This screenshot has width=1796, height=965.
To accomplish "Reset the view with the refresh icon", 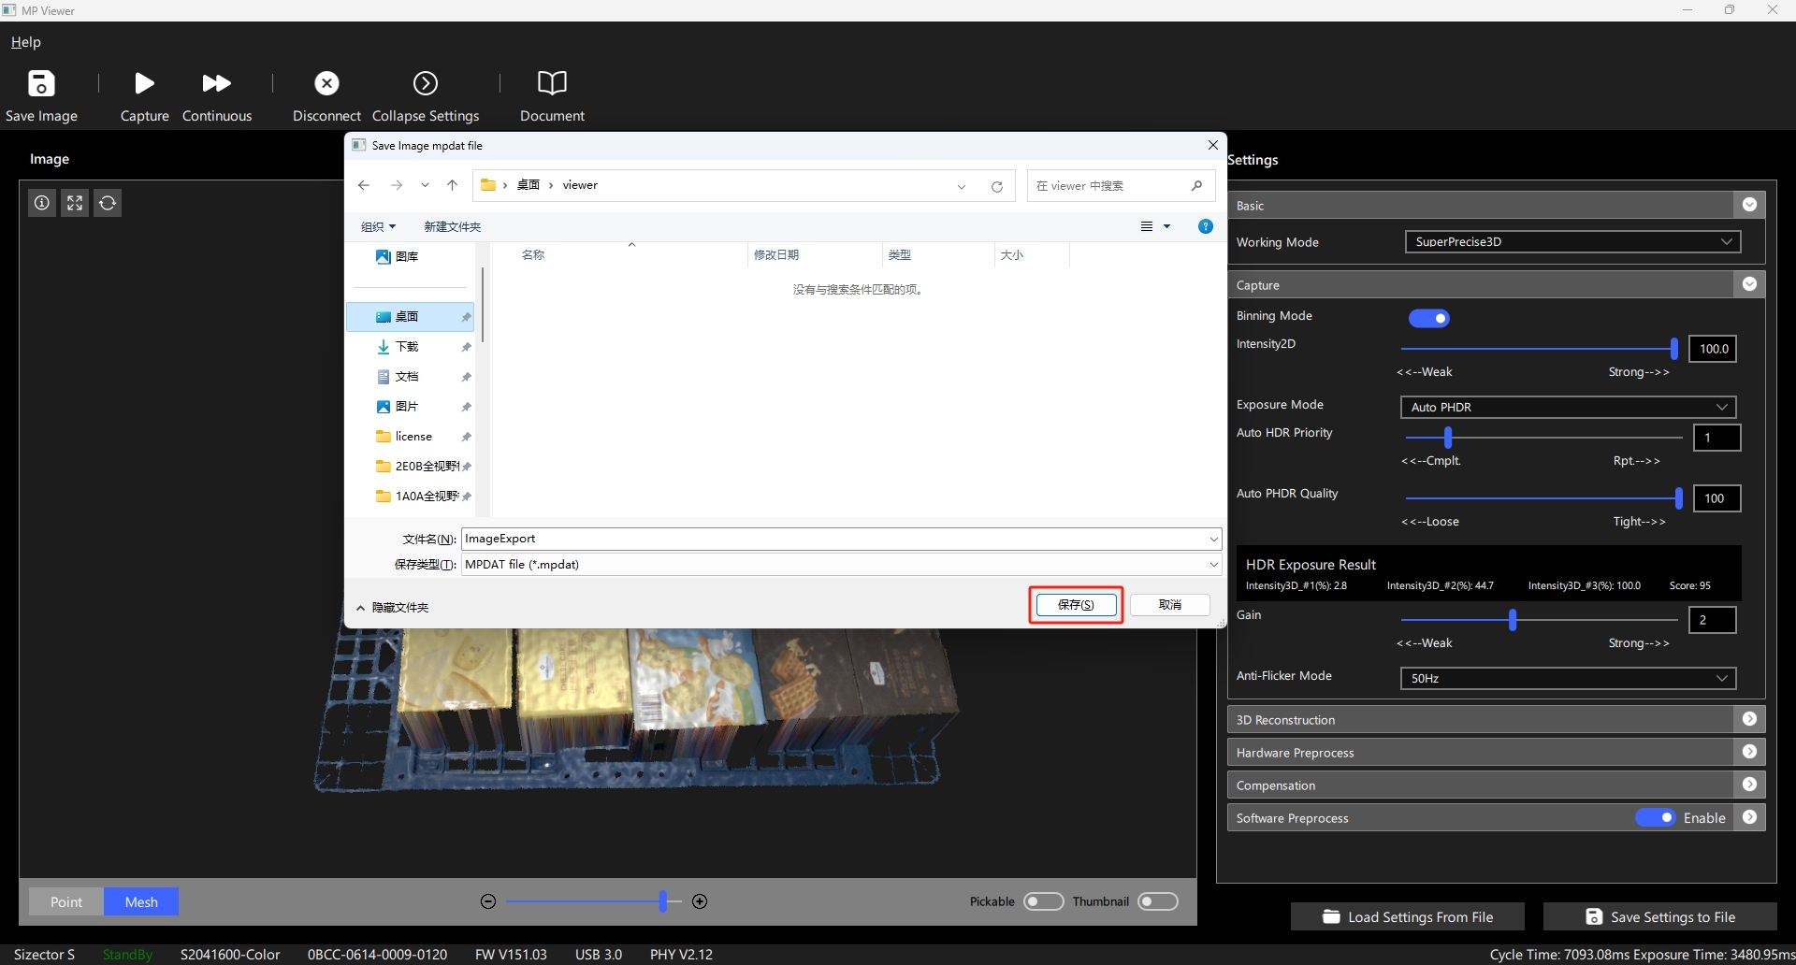I will (108, 203).
